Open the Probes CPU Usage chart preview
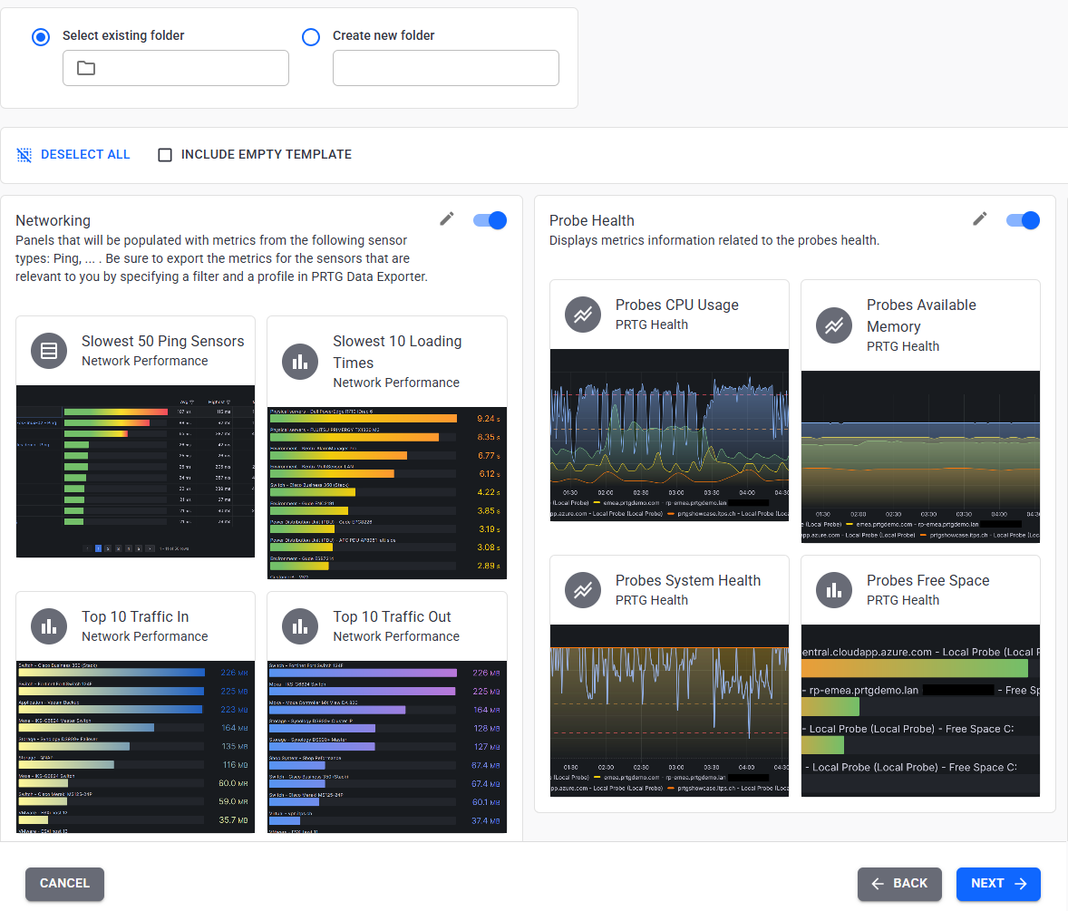The image size is (1068, 911). [x=670, y=435]
